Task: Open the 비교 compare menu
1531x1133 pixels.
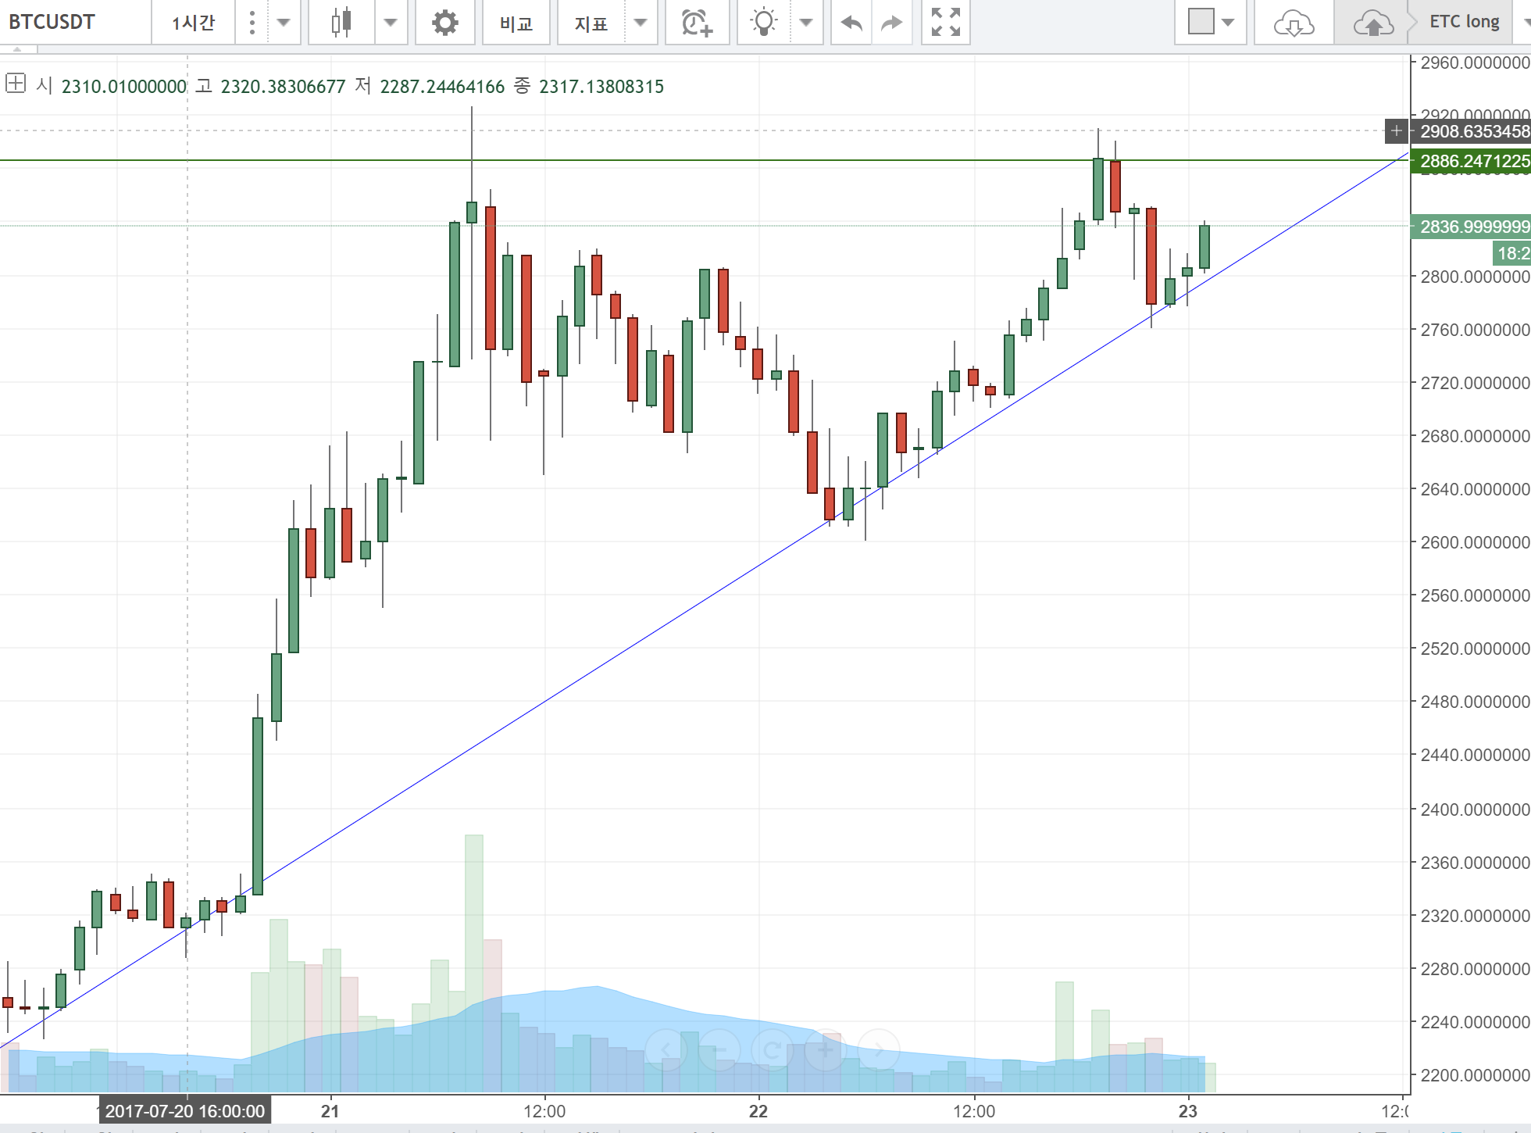Action: coord(516,23)
